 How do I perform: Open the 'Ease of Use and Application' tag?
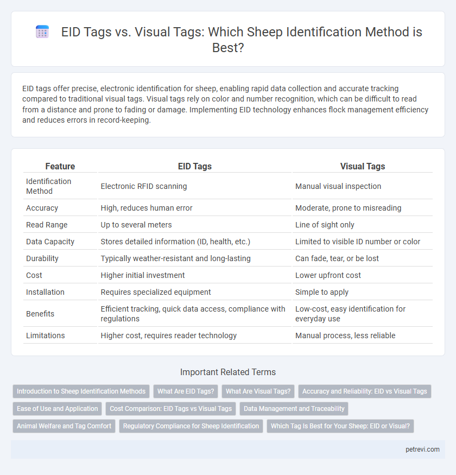[57, 409]
